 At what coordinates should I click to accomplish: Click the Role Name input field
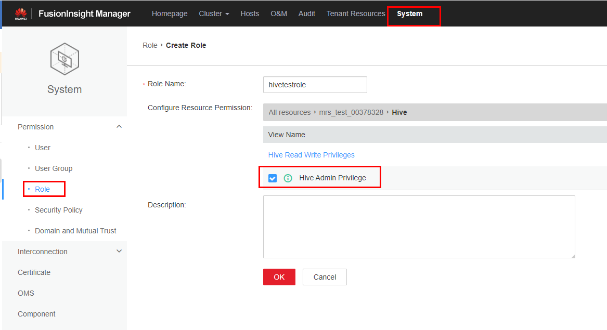[315, 85]
